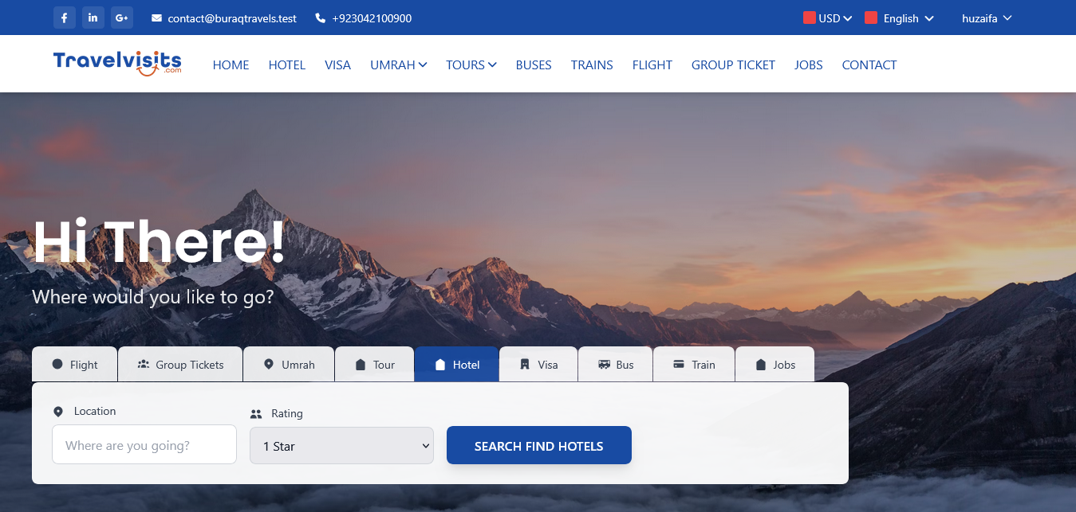Expand the TOURS navigation submenu
The height and width of the screenshot is (512, 1076).
tap(471, 65)
